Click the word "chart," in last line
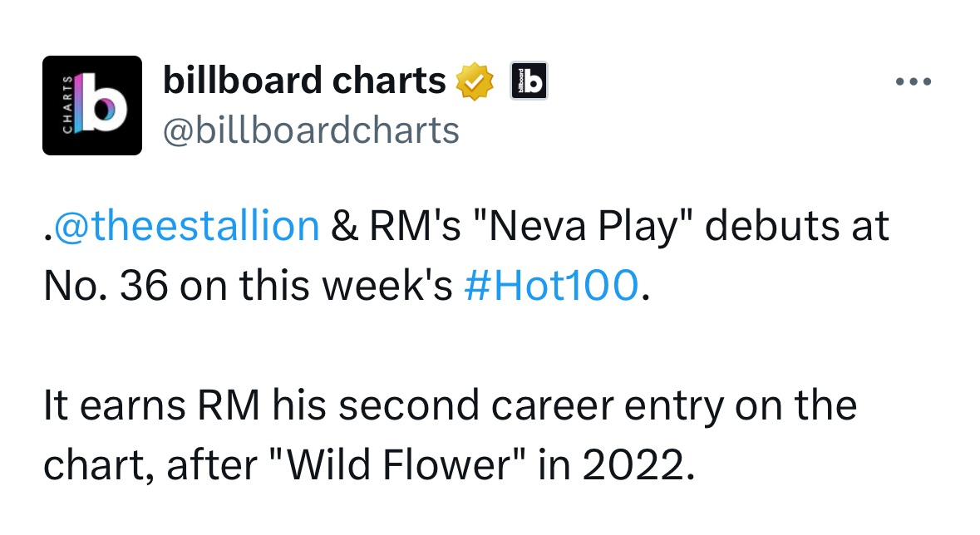 click(x=99, y=465)
